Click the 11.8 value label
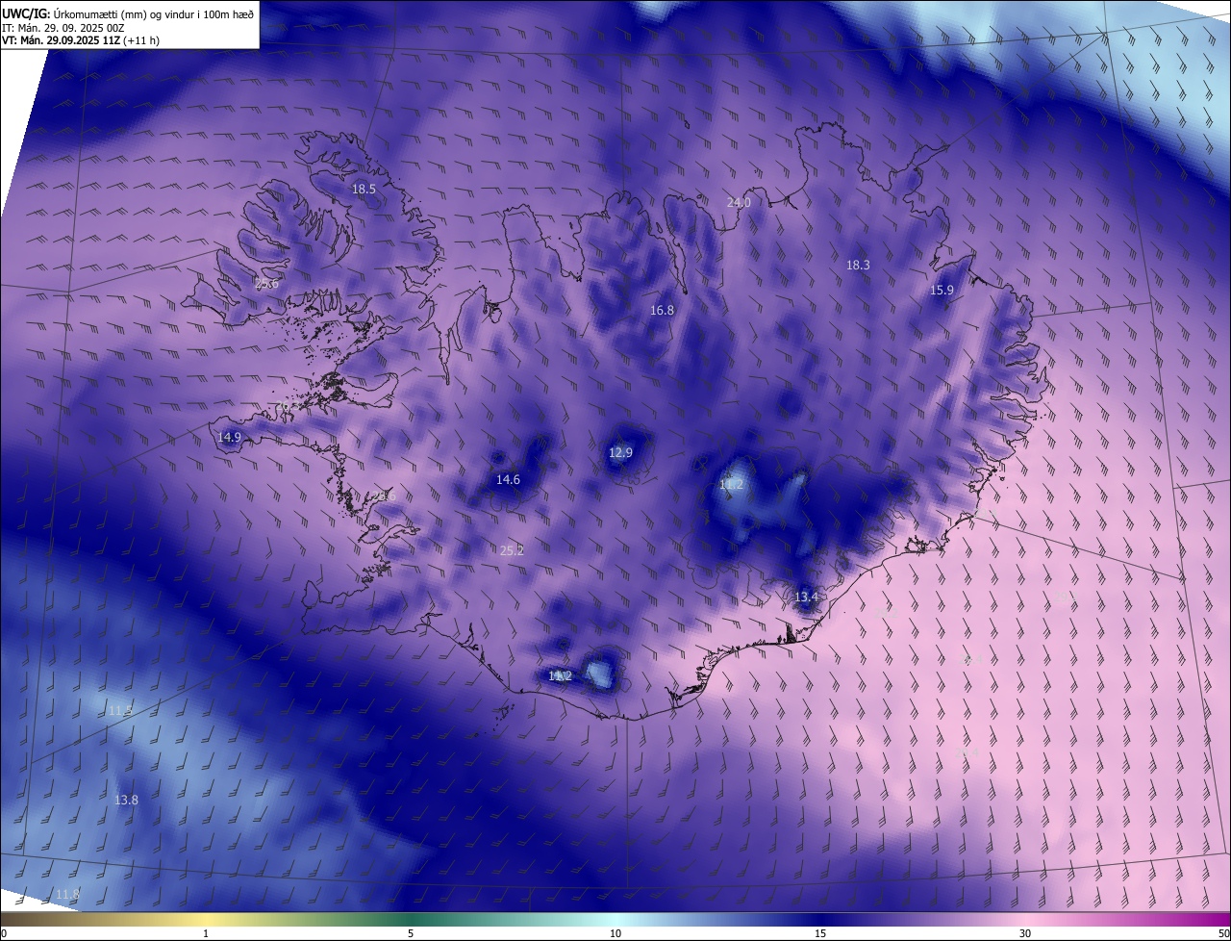The width and height of the screenshot is (1231, 941). (x=67, y=894)
